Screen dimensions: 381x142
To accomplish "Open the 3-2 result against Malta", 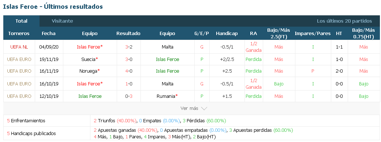I will [129, 47].
